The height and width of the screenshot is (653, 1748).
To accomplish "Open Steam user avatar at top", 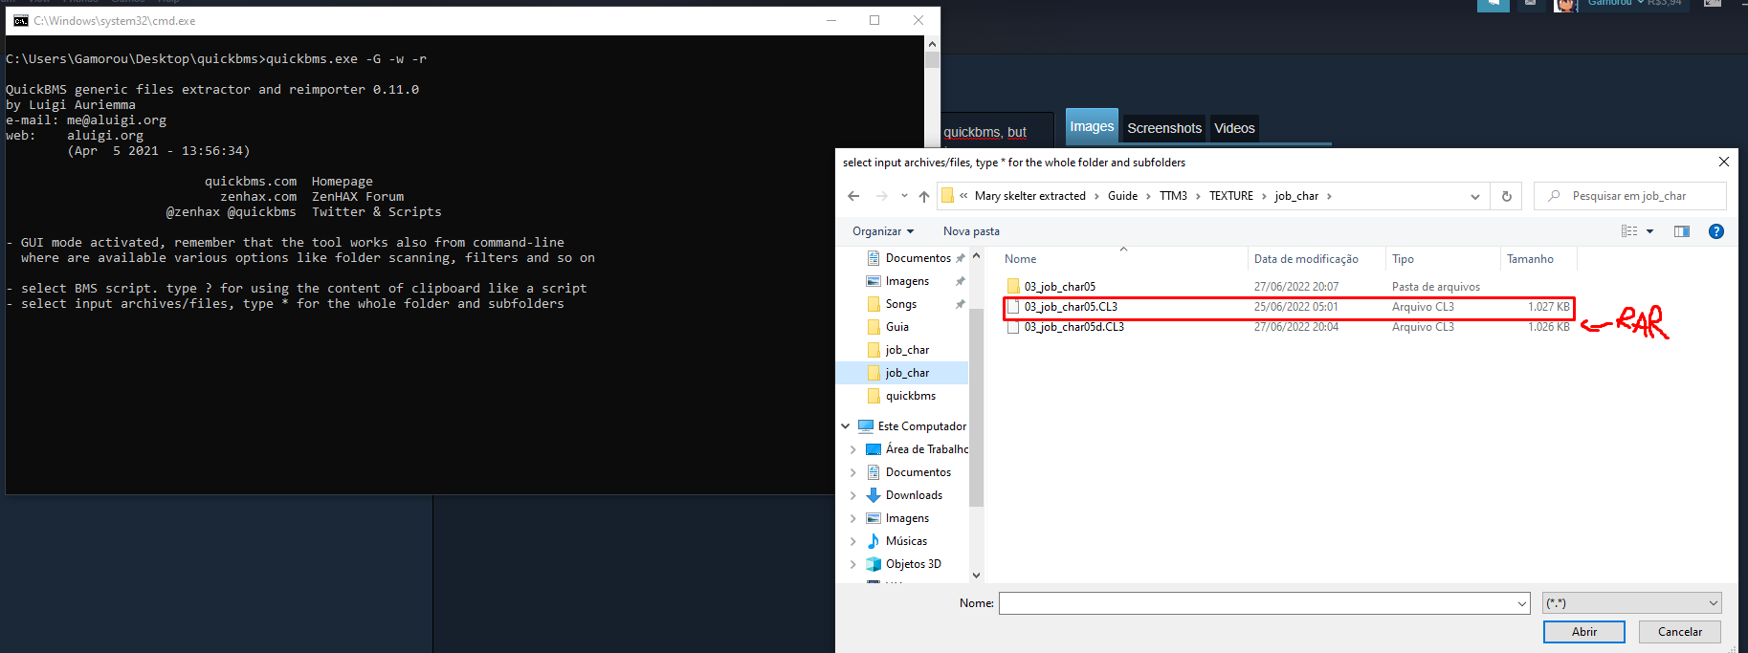I will tap(1565, 5).
